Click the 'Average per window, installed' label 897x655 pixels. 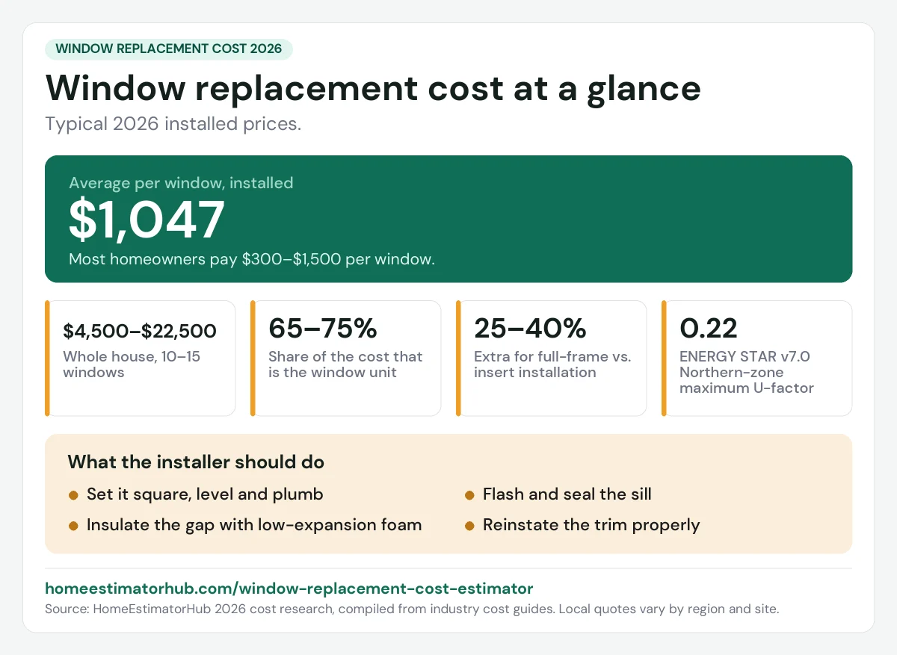tap(181, 183)
